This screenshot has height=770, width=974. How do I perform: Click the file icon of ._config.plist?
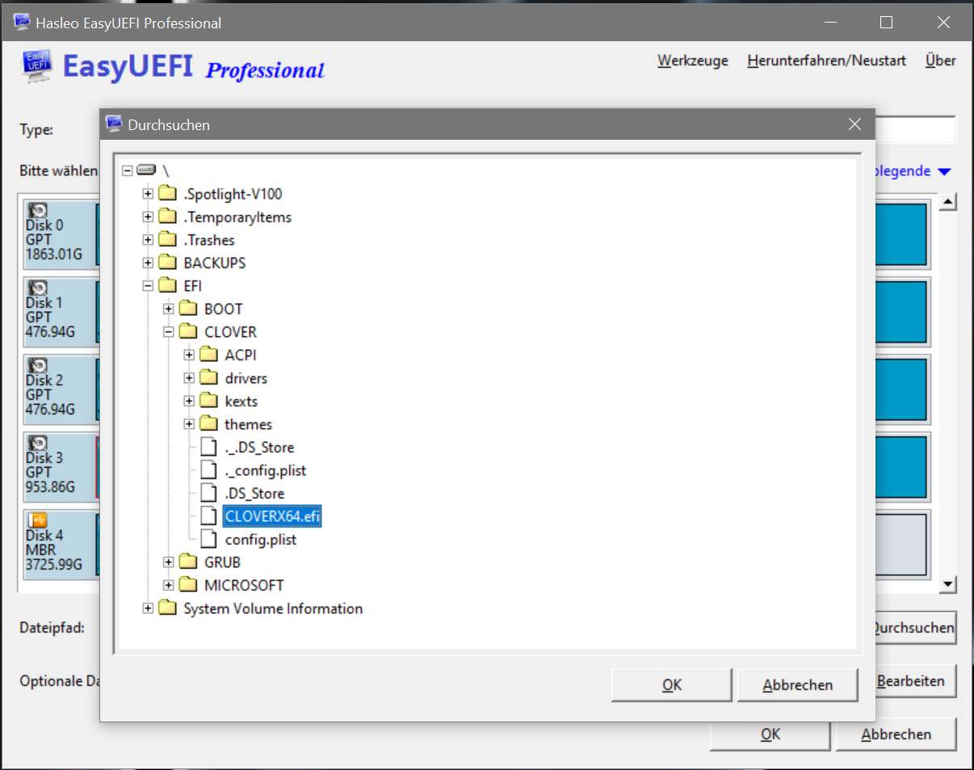pos(209,470)
